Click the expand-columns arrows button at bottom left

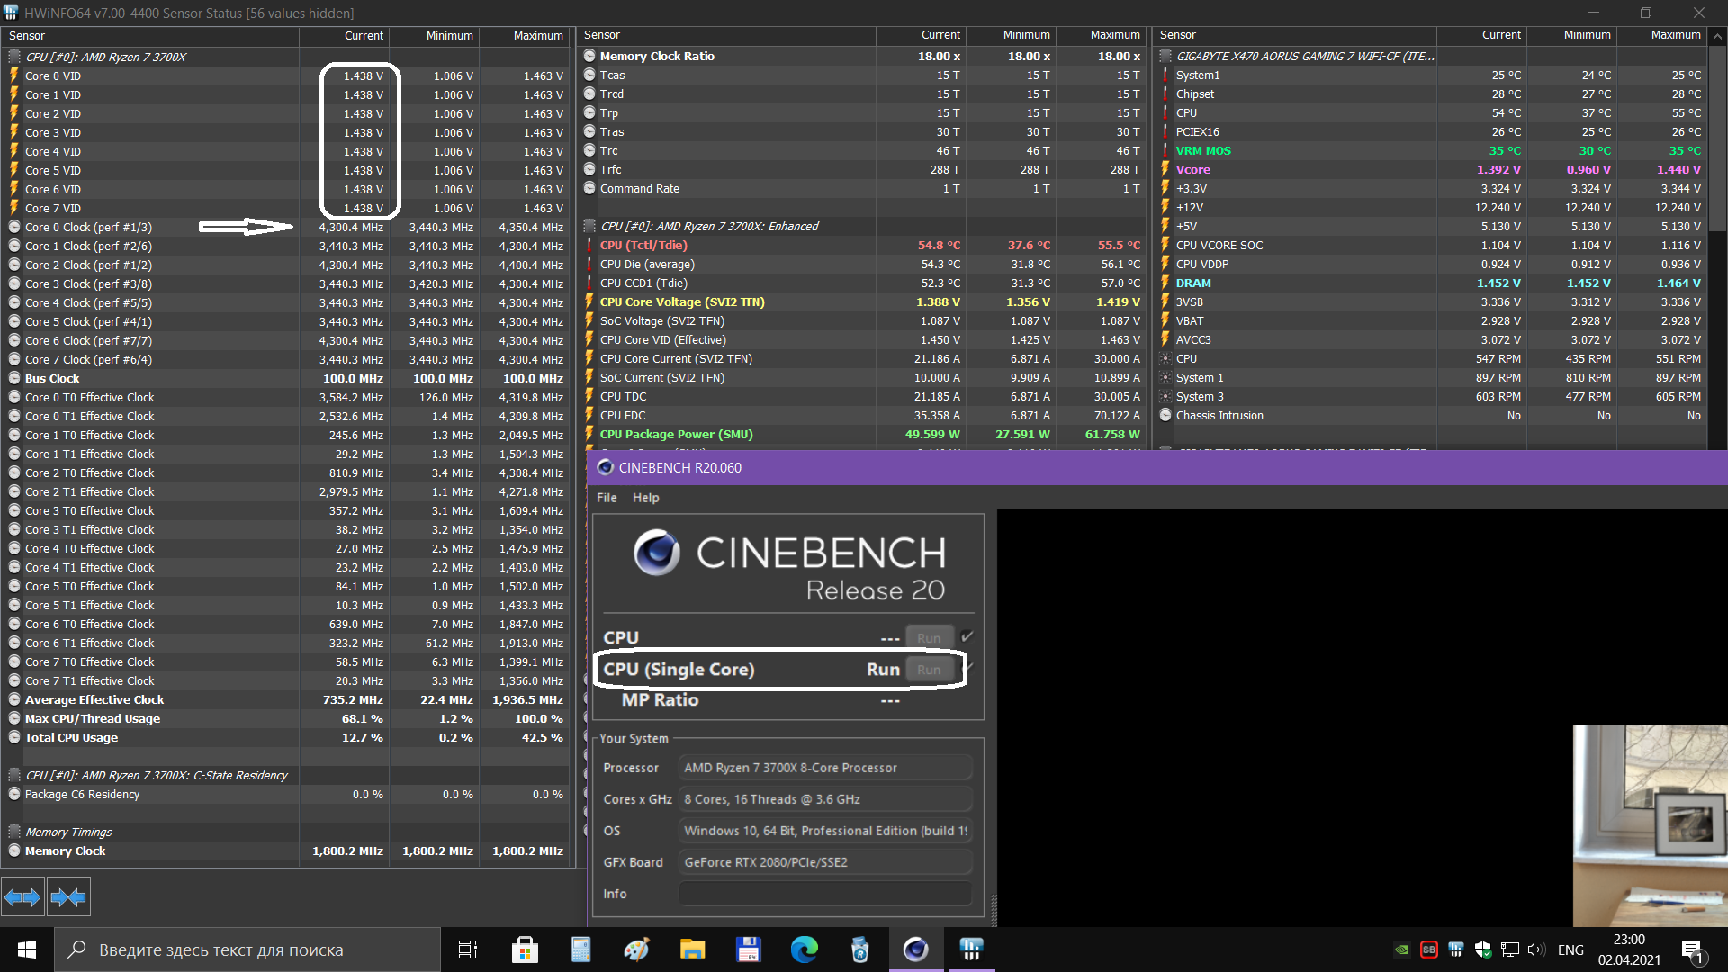pyautogui.click(x=22, y=896)
